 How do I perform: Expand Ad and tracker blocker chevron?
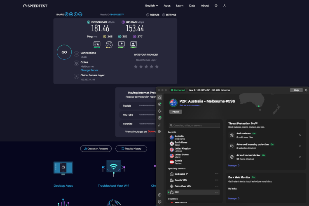coord(300,157)
